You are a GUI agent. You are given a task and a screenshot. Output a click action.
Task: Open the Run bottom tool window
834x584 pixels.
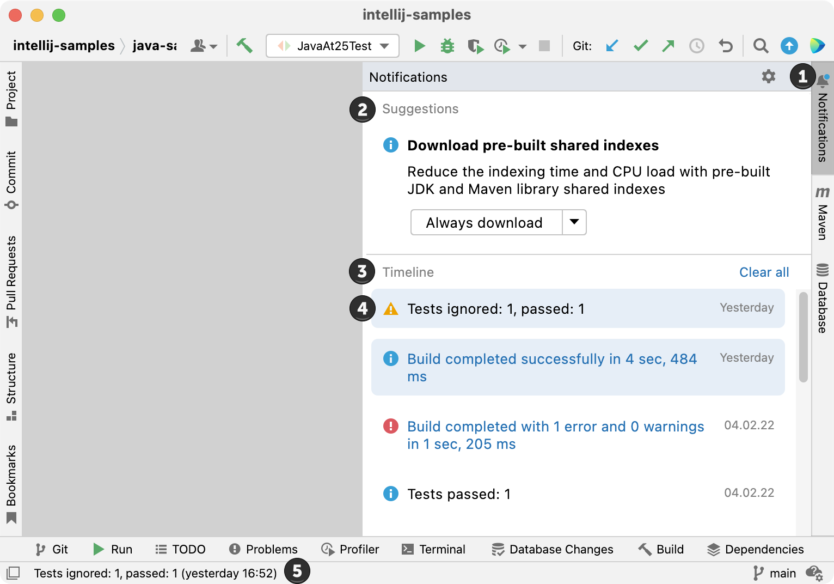point(113,549)
